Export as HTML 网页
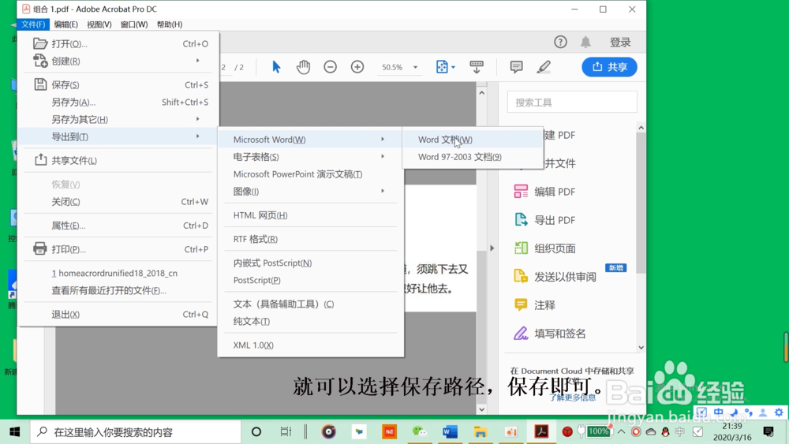Screen dimensions: 789x444 point(310,215)
